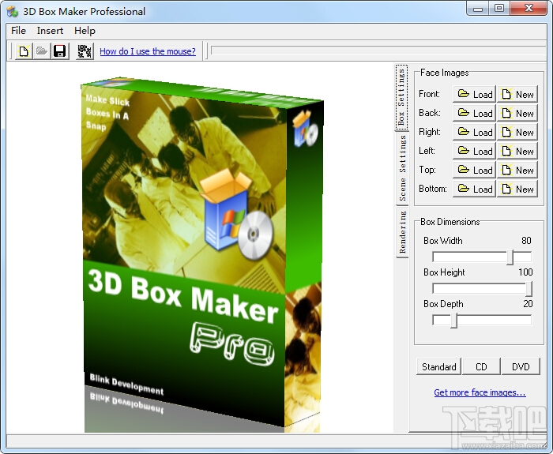Click the Save floppy disk icon
This screenshot has height=454, width=553.
(x=59, y=51)
